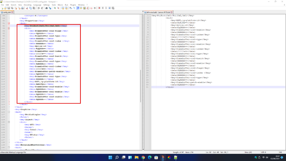This screenshot has height=161, width=286.
Task: Collapse the fold marker at line 93
Action: coord(9,28)
